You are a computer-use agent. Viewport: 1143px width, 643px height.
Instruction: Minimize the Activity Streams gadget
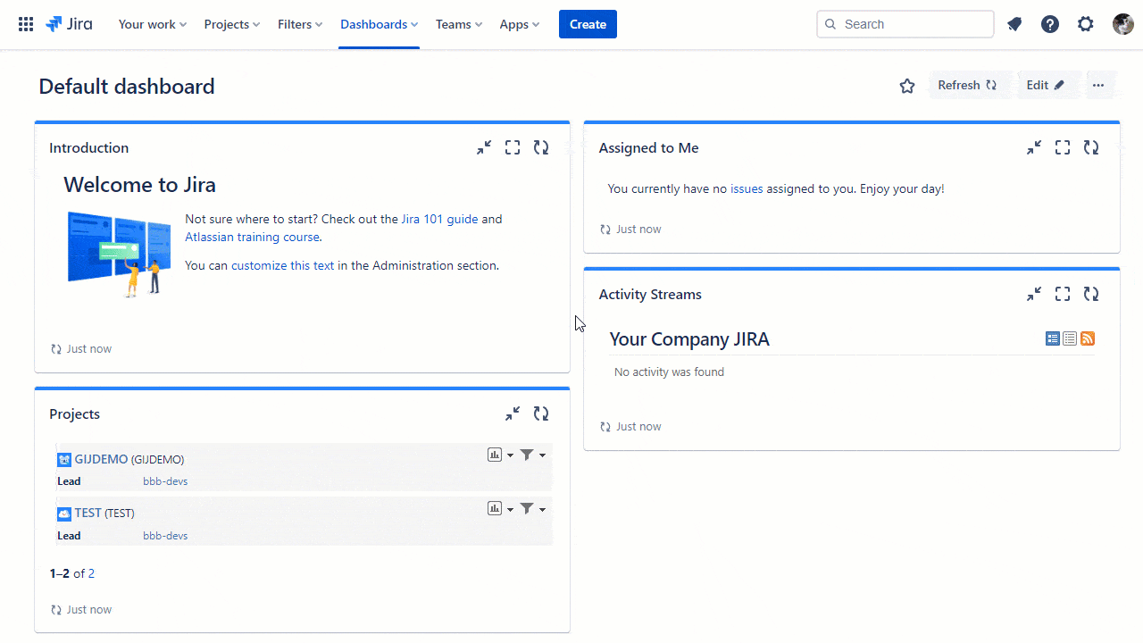click(1034, 294)
